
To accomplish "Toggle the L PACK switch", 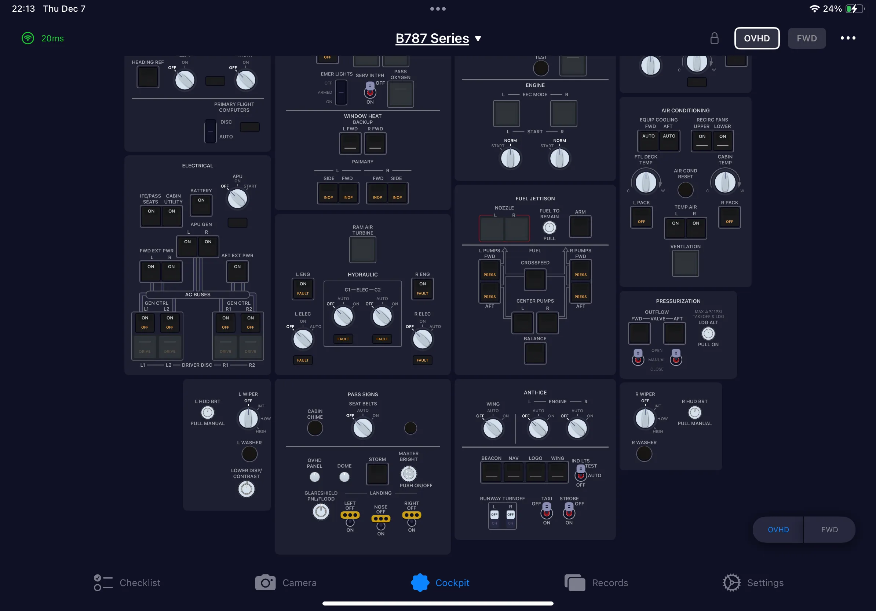I will [641, 217].
